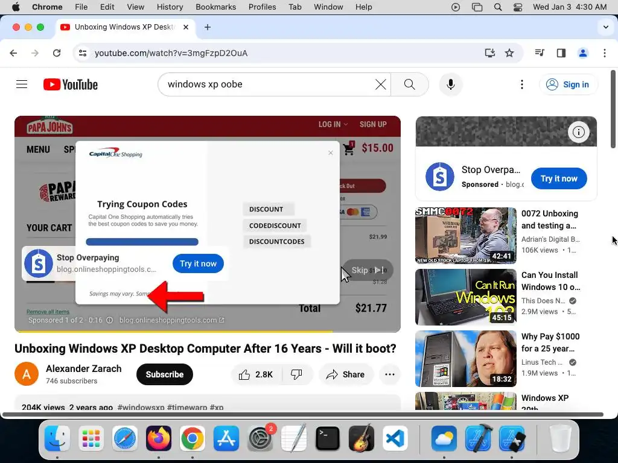Open Chrome media controls icon
The image size is (618, 463).
(x=540, y=53)
